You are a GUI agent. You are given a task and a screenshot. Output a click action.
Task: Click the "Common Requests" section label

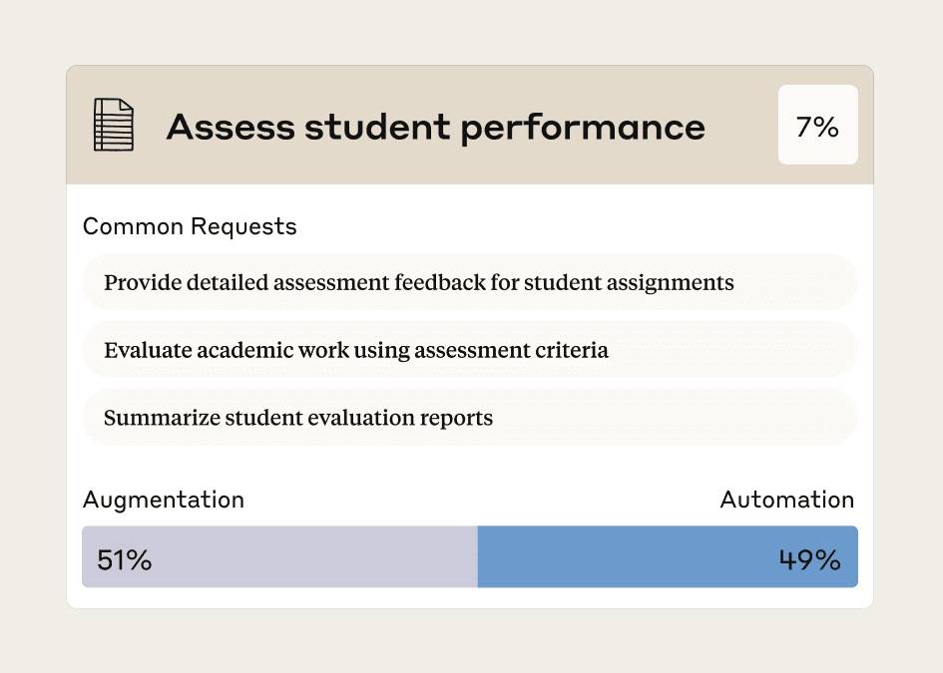click(190, 226)
